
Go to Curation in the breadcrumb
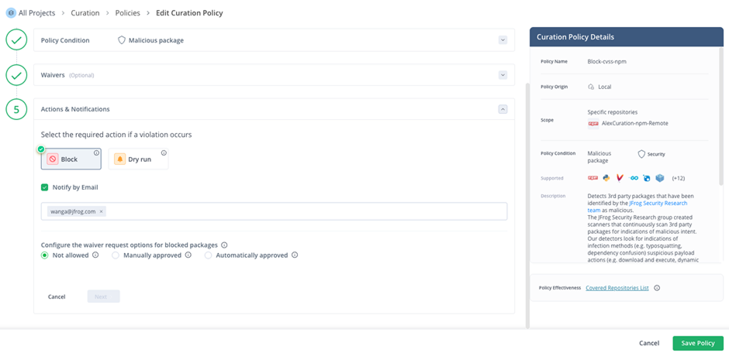pyautogui.click(x=85, y=13)
